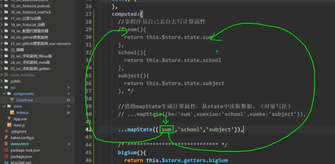The height and width of the screenshot is (164, 335).
Task: Open the 15_src_TodoList_pubsub folder
Action: pos(30,6)
